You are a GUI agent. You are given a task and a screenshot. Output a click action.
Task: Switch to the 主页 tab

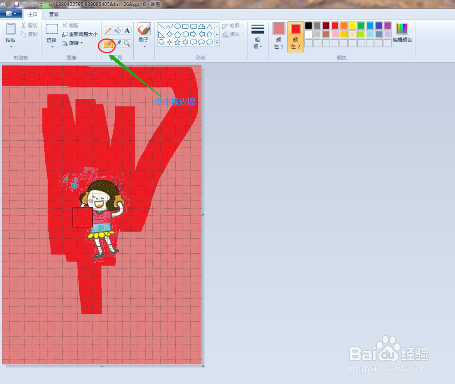click(x=32, y=14)
